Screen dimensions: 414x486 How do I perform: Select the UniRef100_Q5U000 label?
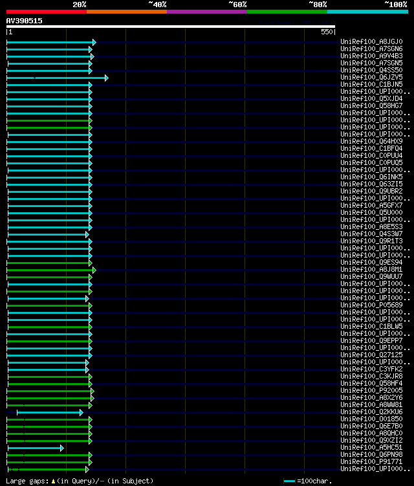(371, 213)
